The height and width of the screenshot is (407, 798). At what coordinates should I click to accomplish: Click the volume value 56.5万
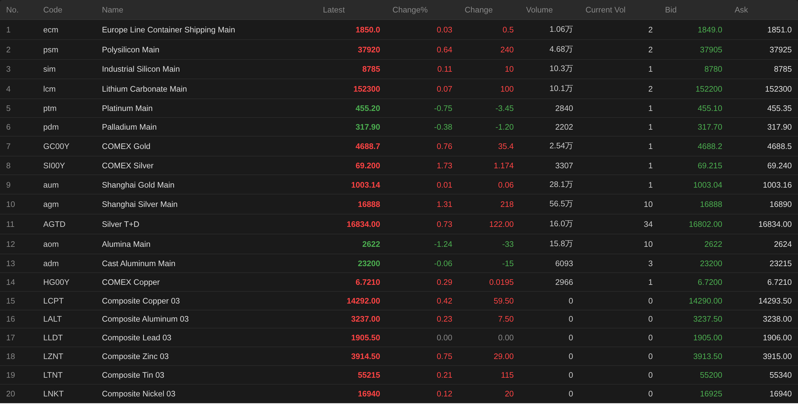[561, 204]
